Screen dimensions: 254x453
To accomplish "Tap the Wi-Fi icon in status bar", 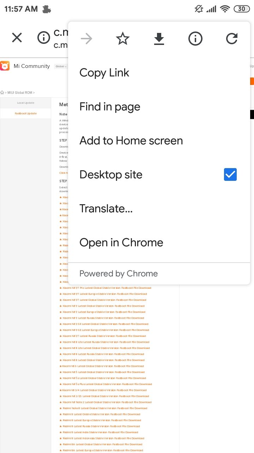I will click(225, 9).
